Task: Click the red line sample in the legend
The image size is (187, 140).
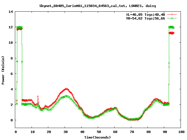Action: (x=172, y=15)
